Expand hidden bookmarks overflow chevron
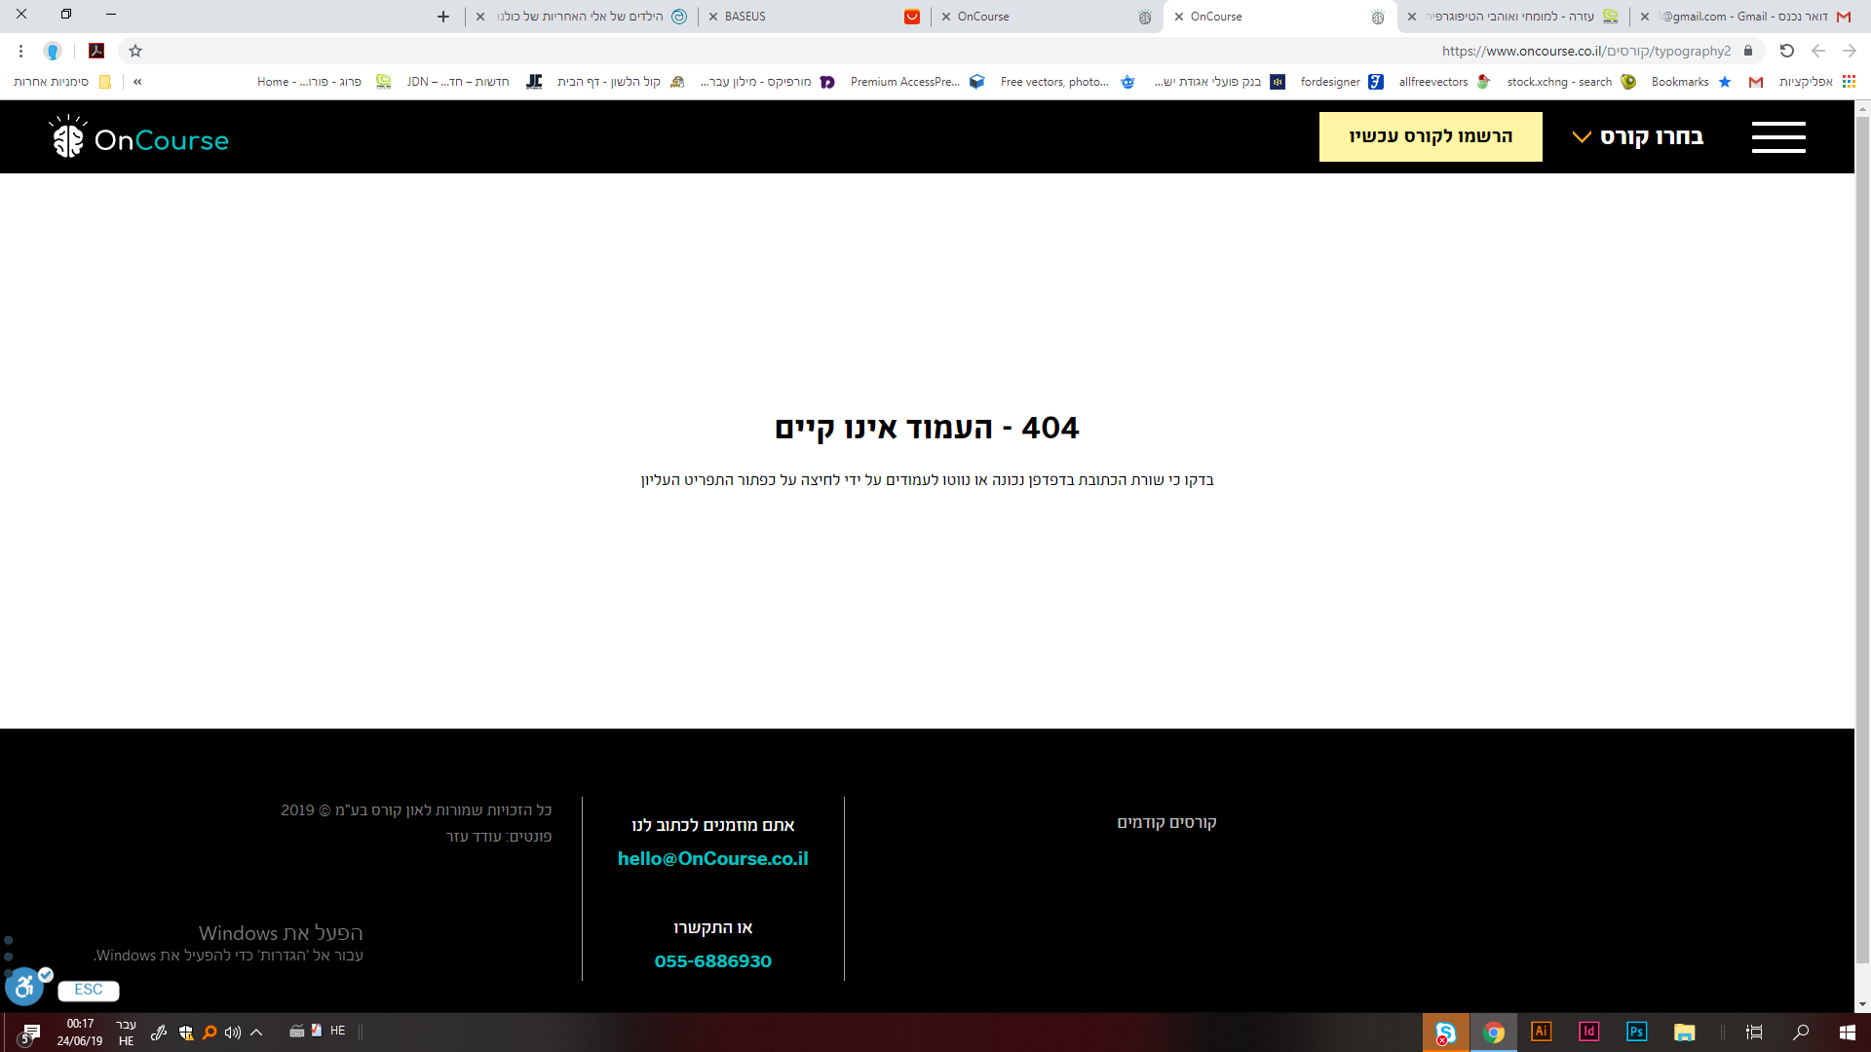The image size is (1871, 1052). [x=137, y=82]
